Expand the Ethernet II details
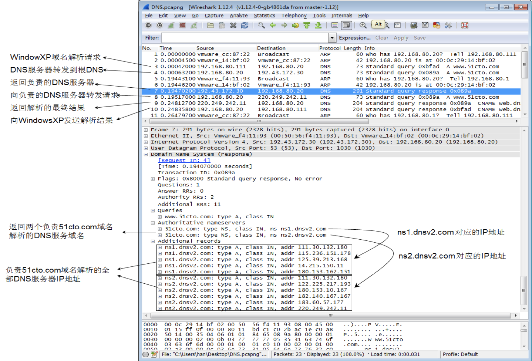This screenshot has width=532, height=361. coord(146,136)
